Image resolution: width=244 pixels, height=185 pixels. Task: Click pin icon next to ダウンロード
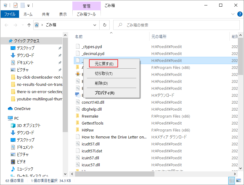pos(60,55)
